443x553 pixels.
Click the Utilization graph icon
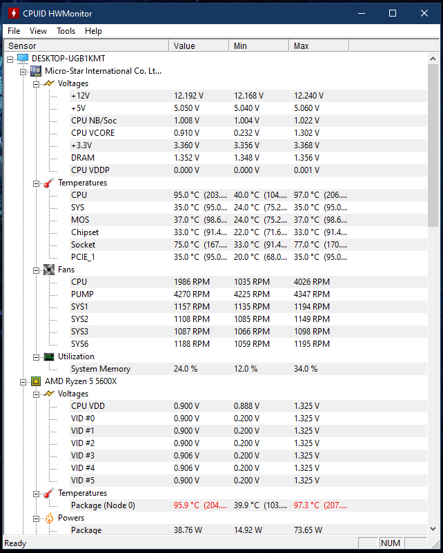coord(49,356)
